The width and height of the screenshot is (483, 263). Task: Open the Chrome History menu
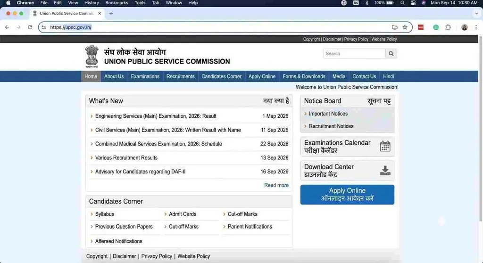point(92,3)
